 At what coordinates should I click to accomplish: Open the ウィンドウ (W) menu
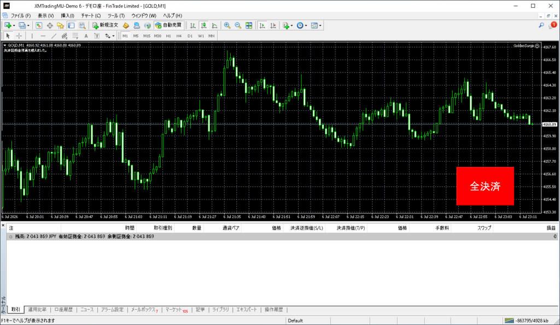click(144, 16)
